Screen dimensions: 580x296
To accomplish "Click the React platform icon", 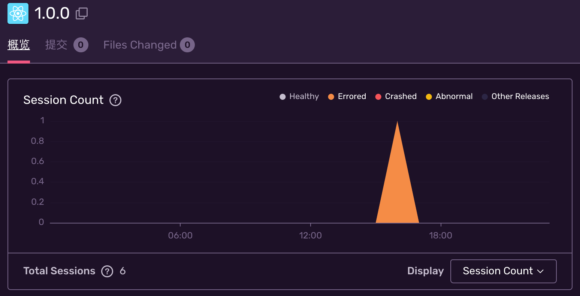I will point(18,13).
